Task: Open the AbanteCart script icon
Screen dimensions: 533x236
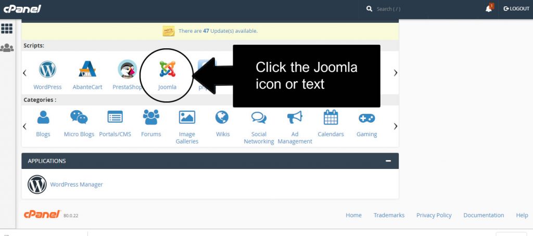Action: (x=87, y=69)
